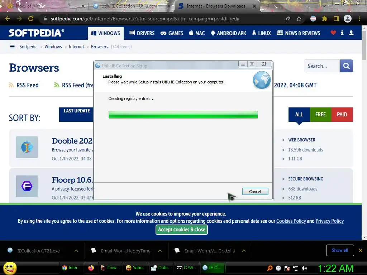
Task: Open the Floorp 10.6 listing title
Action: click(72, 180)
